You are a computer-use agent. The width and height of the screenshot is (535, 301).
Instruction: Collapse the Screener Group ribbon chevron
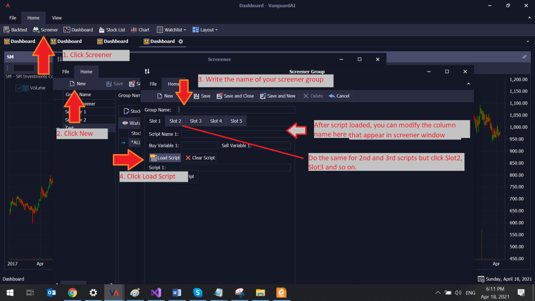(x=468, y=84)
